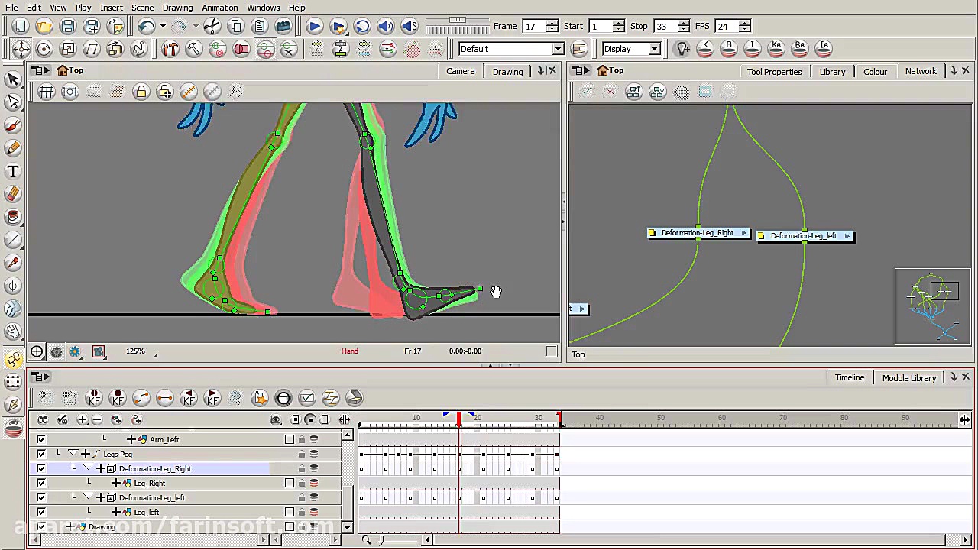
Task: Open the File menu
Action: [11, 8]
